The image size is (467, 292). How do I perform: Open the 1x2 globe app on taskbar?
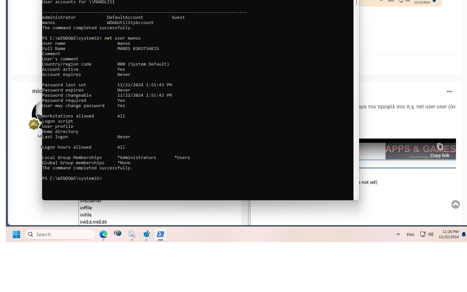pyautogui.click(x=117, y=234)
